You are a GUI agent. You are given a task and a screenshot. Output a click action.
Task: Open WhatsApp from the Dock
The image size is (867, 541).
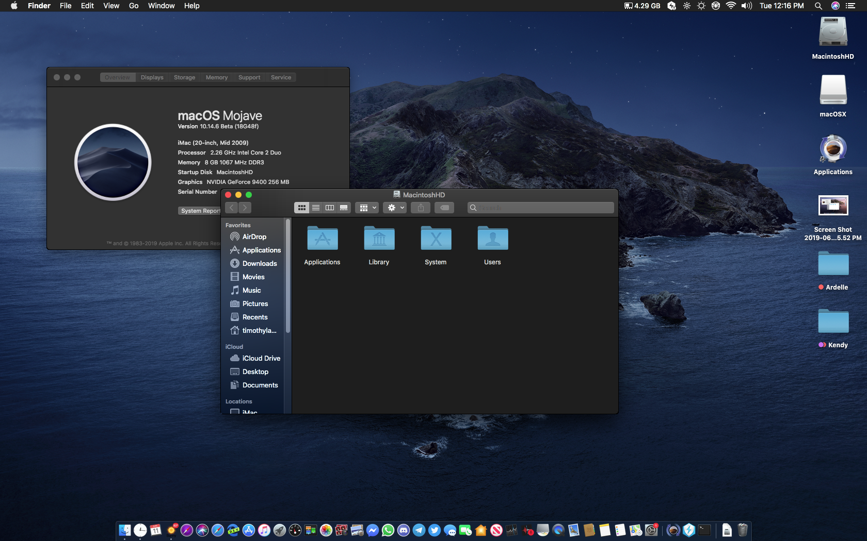(x=388, y=530)
